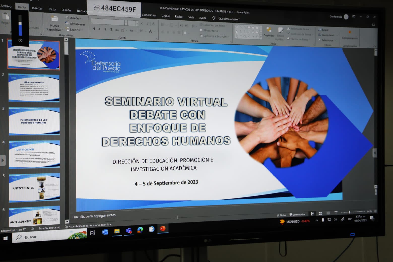This screenshot has height=262, width=393.
Task: Switch to the Grabar tab
Action: (x=166, y=16)
